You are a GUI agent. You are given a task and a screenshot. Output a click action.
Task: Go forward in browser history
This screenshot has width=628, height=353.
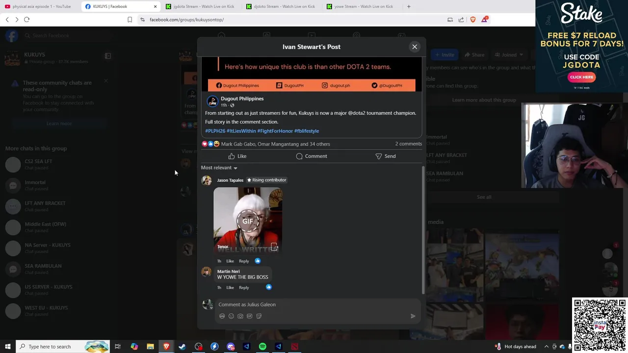(17, 20)
